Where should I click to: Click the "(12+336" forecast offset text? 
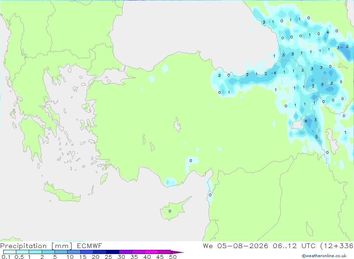tap(337, 246)
